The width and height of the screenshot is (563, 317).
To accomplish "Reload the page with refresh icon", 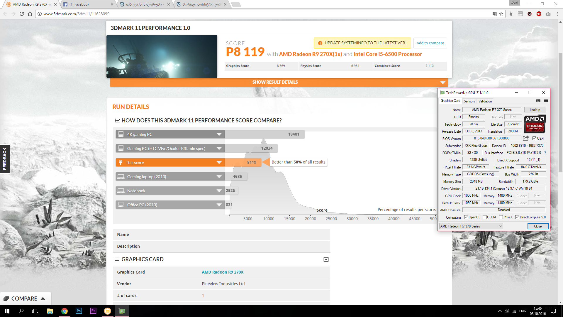I will [x=22, y=14].
